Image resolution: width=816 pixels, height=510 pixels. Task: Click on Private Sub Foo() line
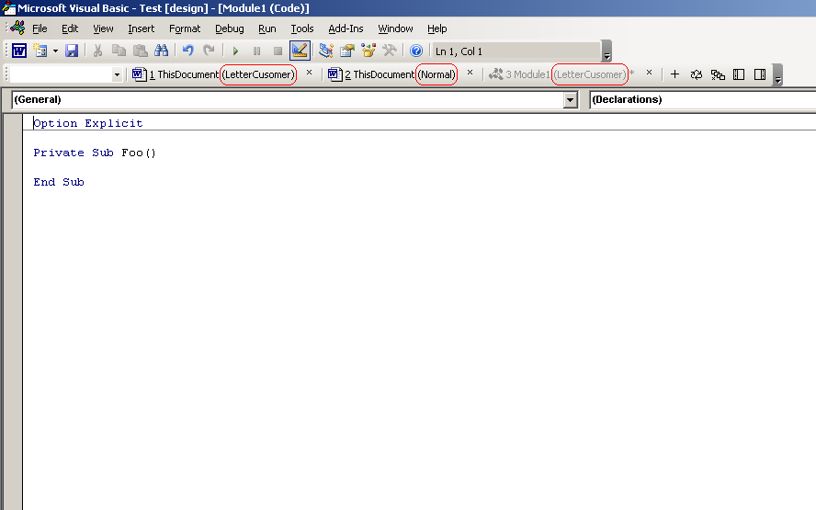click(95, 153)
